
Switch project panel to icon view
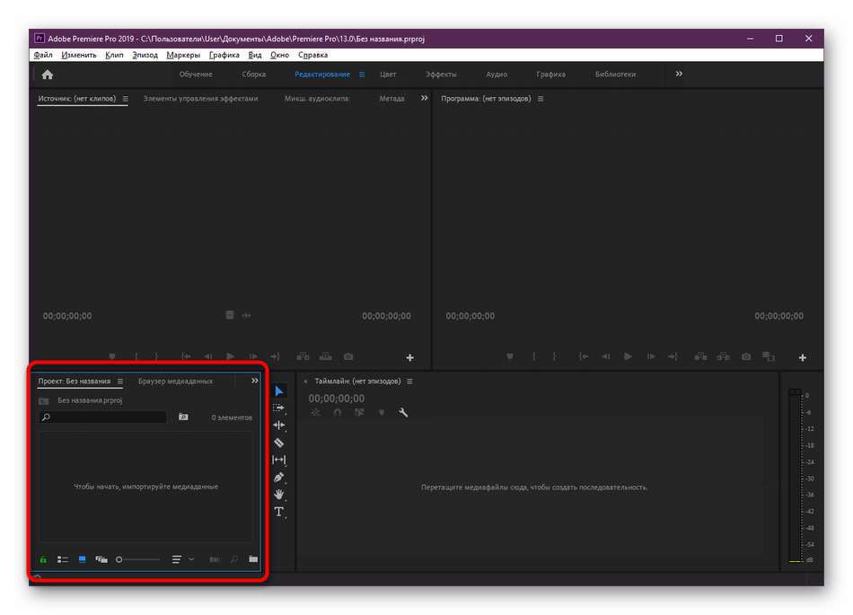click(83, 559)
